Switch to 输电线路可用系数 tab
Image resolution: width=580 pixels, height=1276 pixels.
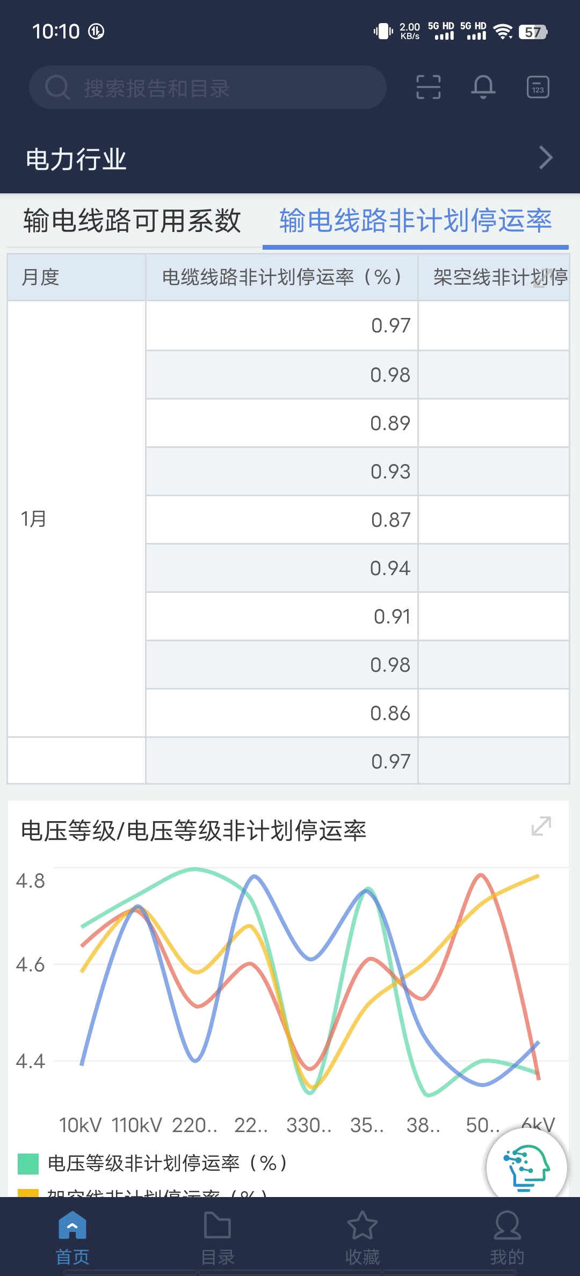pos(132,221)
